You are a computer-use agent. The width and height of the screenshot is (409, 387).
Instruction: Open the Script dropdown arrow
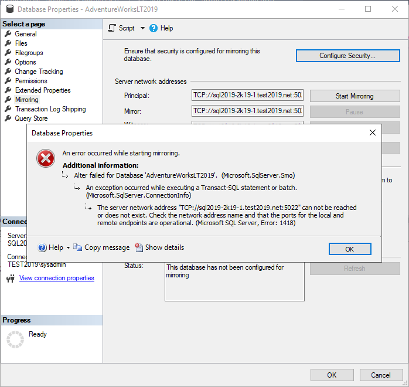pos(142,28)
